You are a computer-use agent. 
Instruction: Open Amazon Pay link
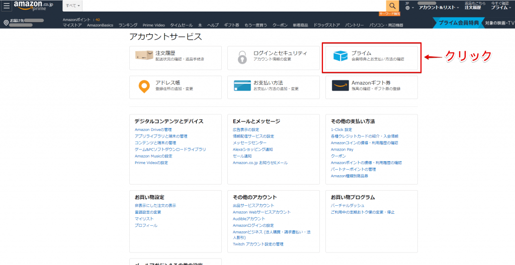(342, 149)
